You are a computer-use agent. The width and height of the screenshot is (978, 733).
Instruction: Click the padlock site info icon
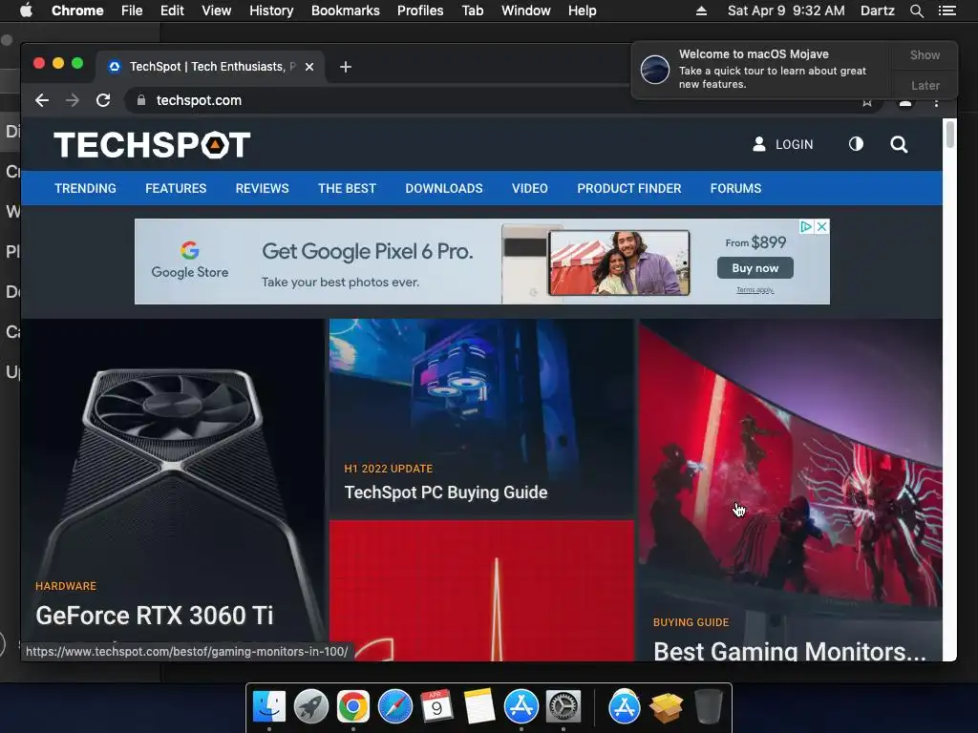point(141,100)
